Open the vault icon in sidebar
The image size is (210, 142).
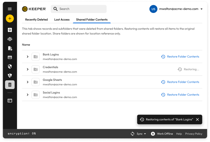(10, 30)
